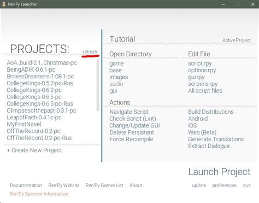Click quit to exit launcher

click(247, 185)
